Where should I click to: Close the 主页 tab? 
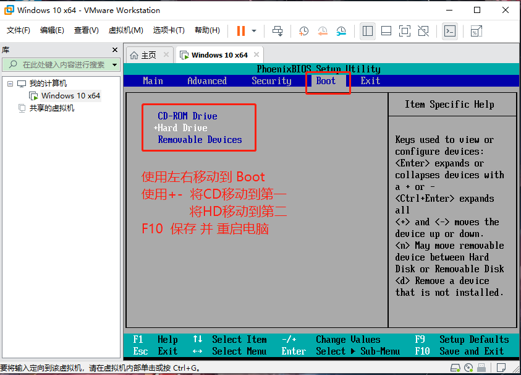166,54
